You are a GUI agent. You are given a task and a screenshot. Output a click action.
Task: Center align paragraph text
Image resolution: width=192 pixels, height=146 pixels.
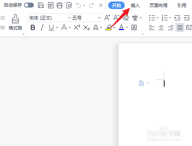(161, 27)
